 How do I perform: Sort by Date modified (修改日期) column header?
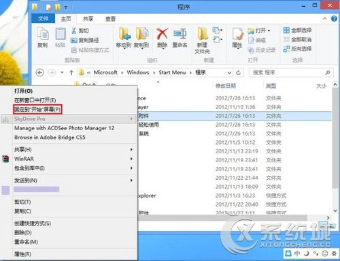coord(226,86)
